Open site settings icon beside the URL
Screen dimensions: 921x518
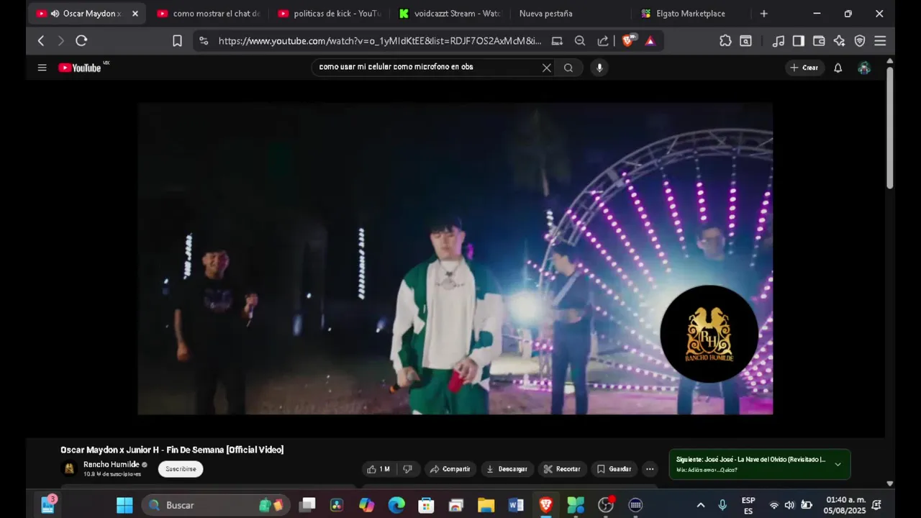point(204,41)
